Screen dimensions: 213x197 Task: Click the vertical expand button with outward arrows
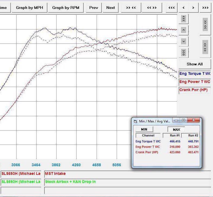coord(205,47)
